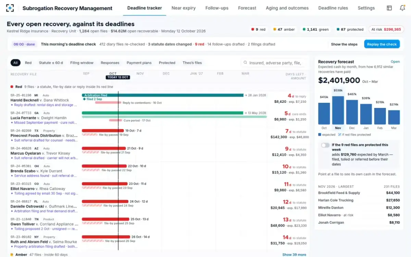This screenshot has height=257, width=411.
Task: Click Show the steps
Action: point(344,44)
